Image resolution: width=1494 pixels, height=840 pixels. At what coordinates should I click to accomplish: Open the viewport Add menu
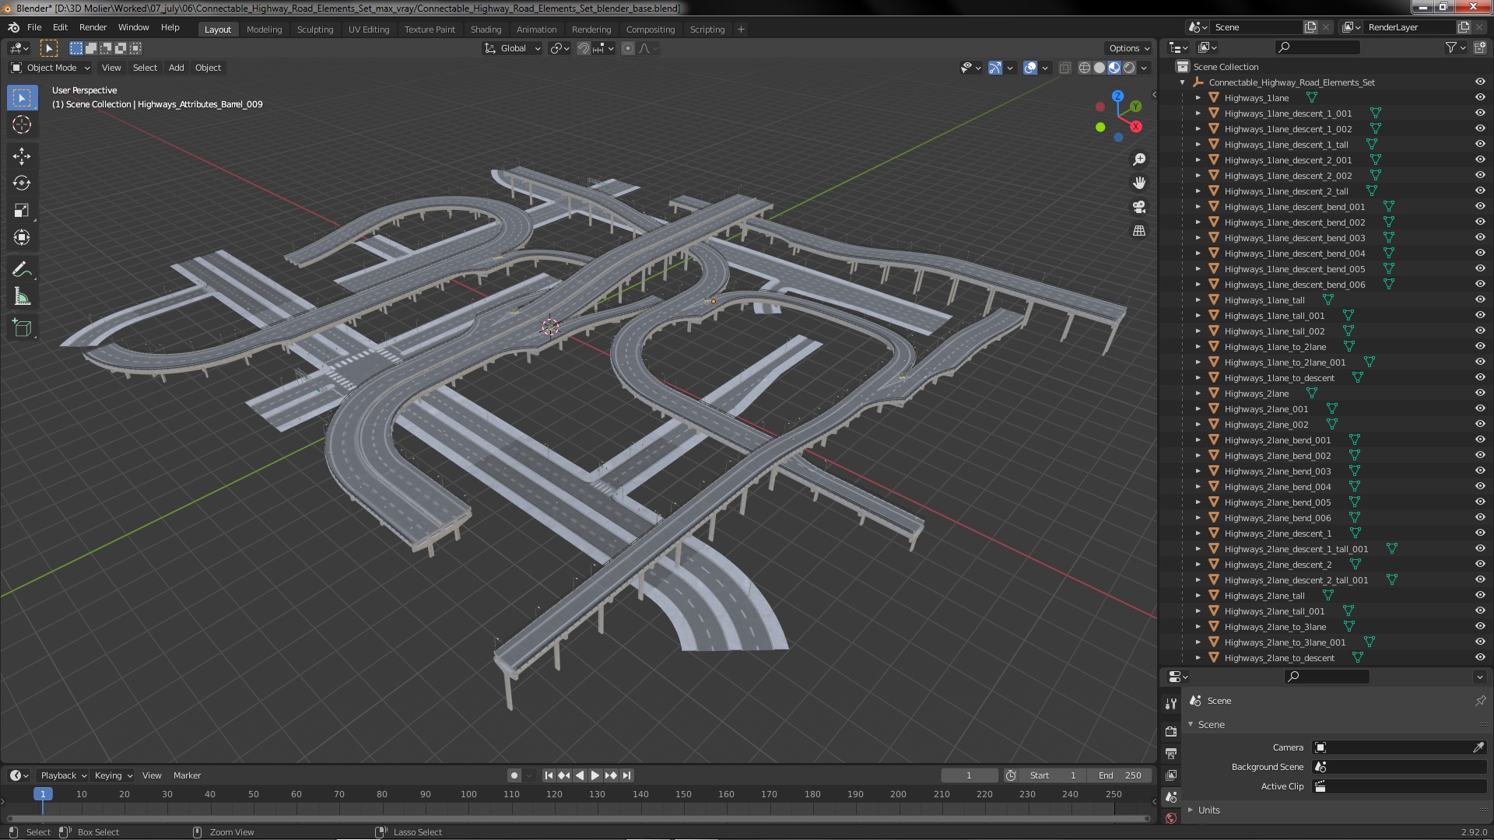(x=177, y=68)
